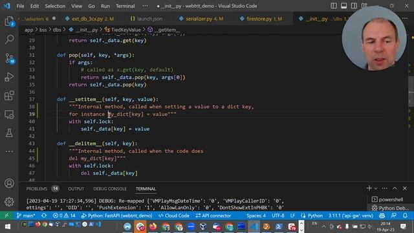Open the Explorer view in activity bar
The height and width of the screenshot is (233, 414).
(9, 21)
